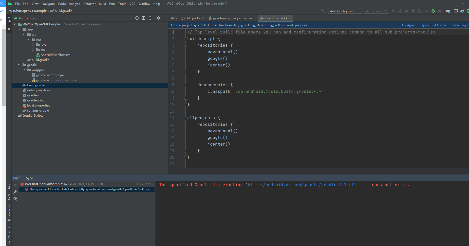Select WeChatOpenSdkSample failed build row
This screenshot has height=246, width=469.
tap(87, 184)
